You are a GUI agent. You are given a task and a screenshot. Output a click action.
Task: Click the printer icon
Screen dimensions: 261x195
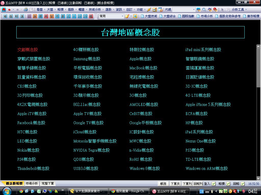(25, 10)
